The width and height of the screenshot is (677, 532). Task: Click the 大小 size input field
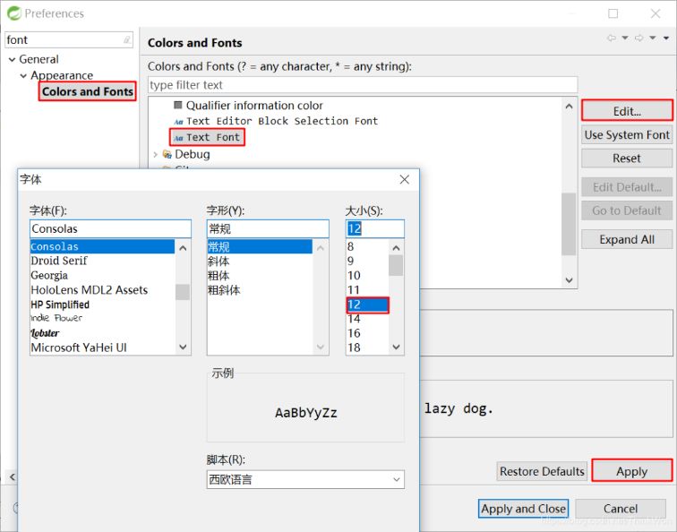tap(374, 228)
